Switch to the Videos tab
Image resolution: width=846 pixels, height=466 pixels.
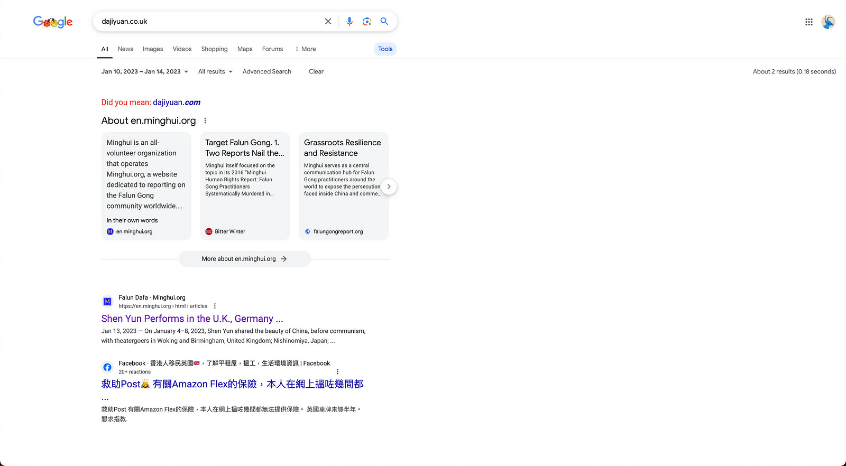point(182,49)
